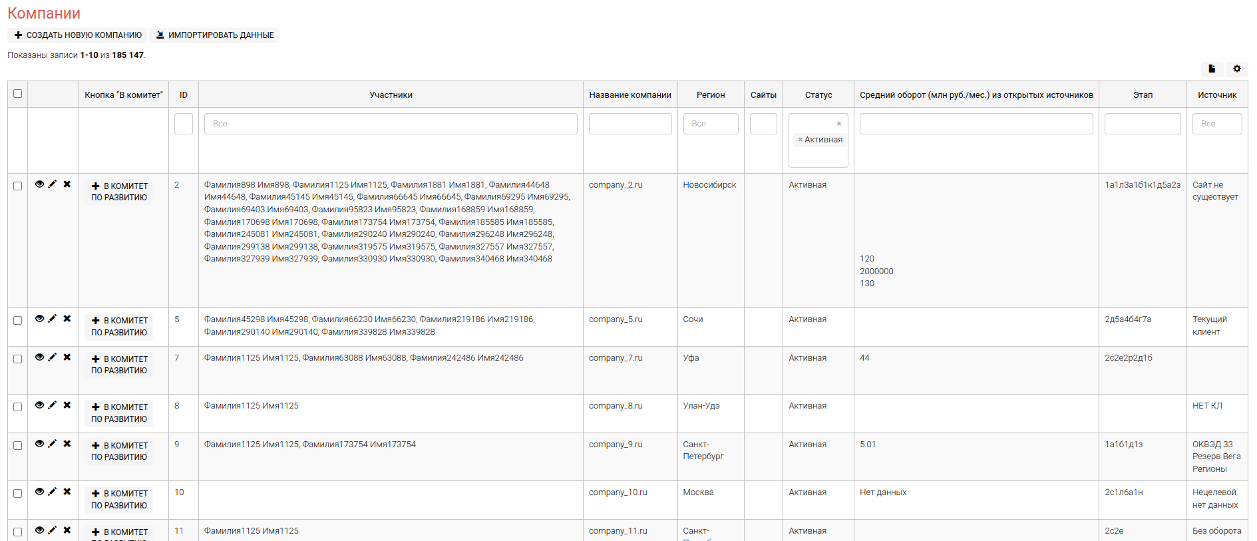
Task: Edit company 5 with pencil icon
Action: (x=53, y=319)
